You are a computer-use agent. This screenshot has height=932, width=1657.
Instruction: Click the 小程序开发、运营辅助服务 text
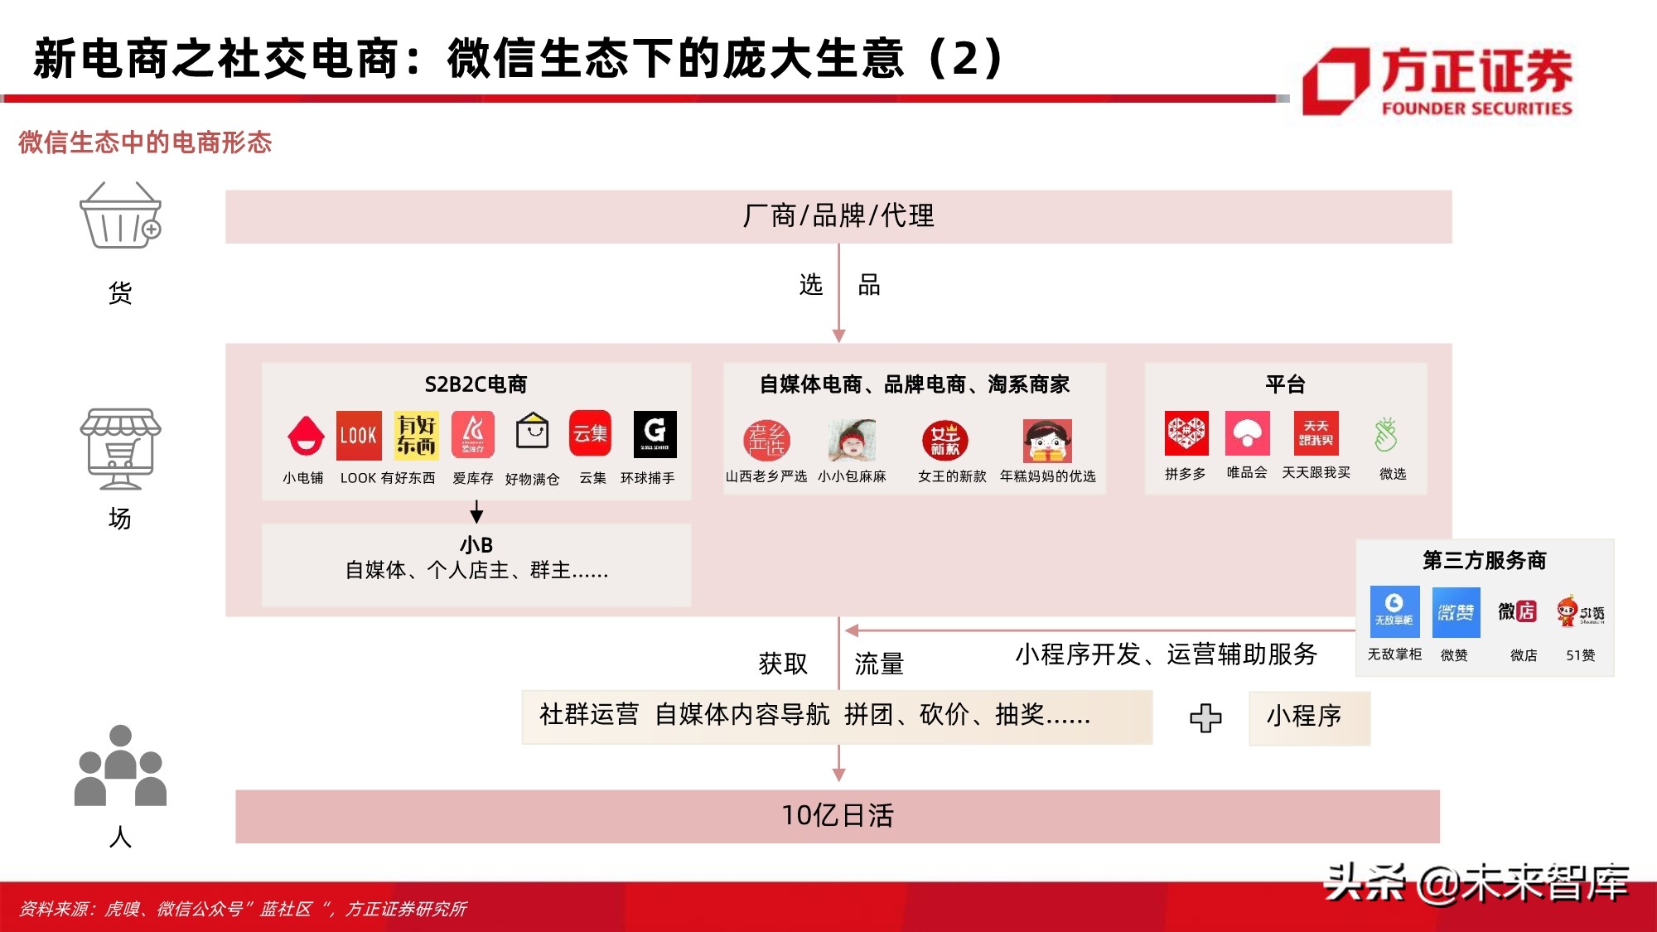click(x=1167, y=654)
